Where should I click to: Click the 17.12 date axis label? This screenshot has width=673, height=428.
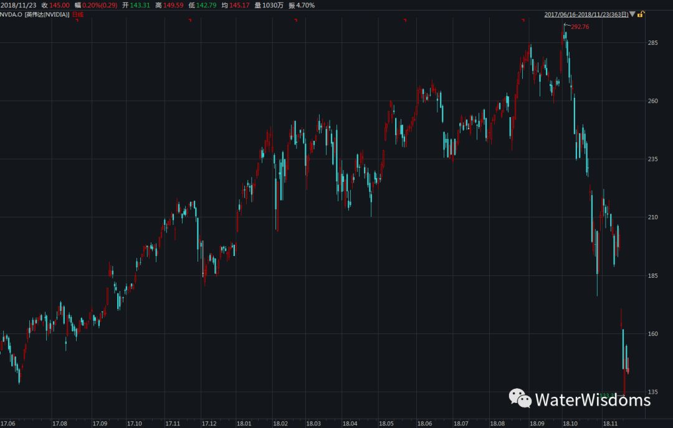tap(209, 424)
